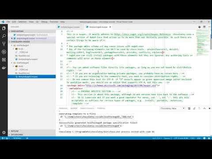The image size is (212, 159).
Task: Expand the tools folder under second testPackage
Action: click(x=32, y=66)
